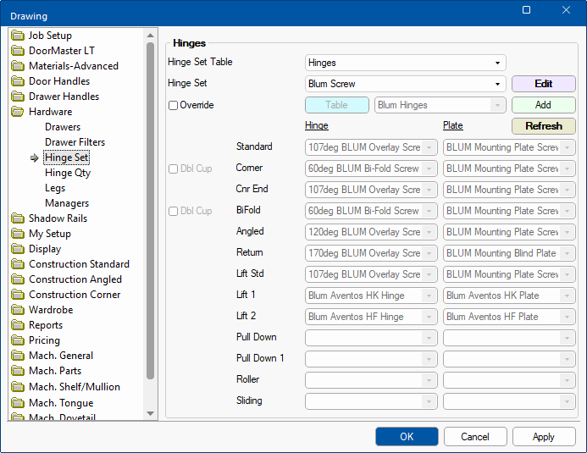Click the Mach. Parts folder icon
The image size is (587, 453).
18,371
